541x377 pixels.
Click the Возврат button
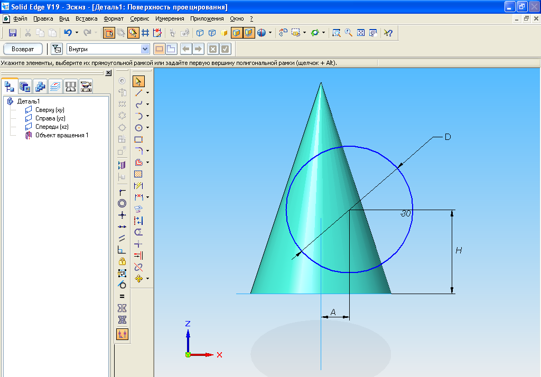click(x=23, y=49)
